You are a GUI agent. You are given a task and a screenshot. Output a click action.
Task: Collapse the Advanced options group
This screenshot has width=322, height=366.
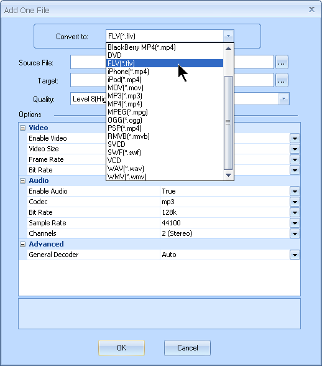(x=22, y=245)
